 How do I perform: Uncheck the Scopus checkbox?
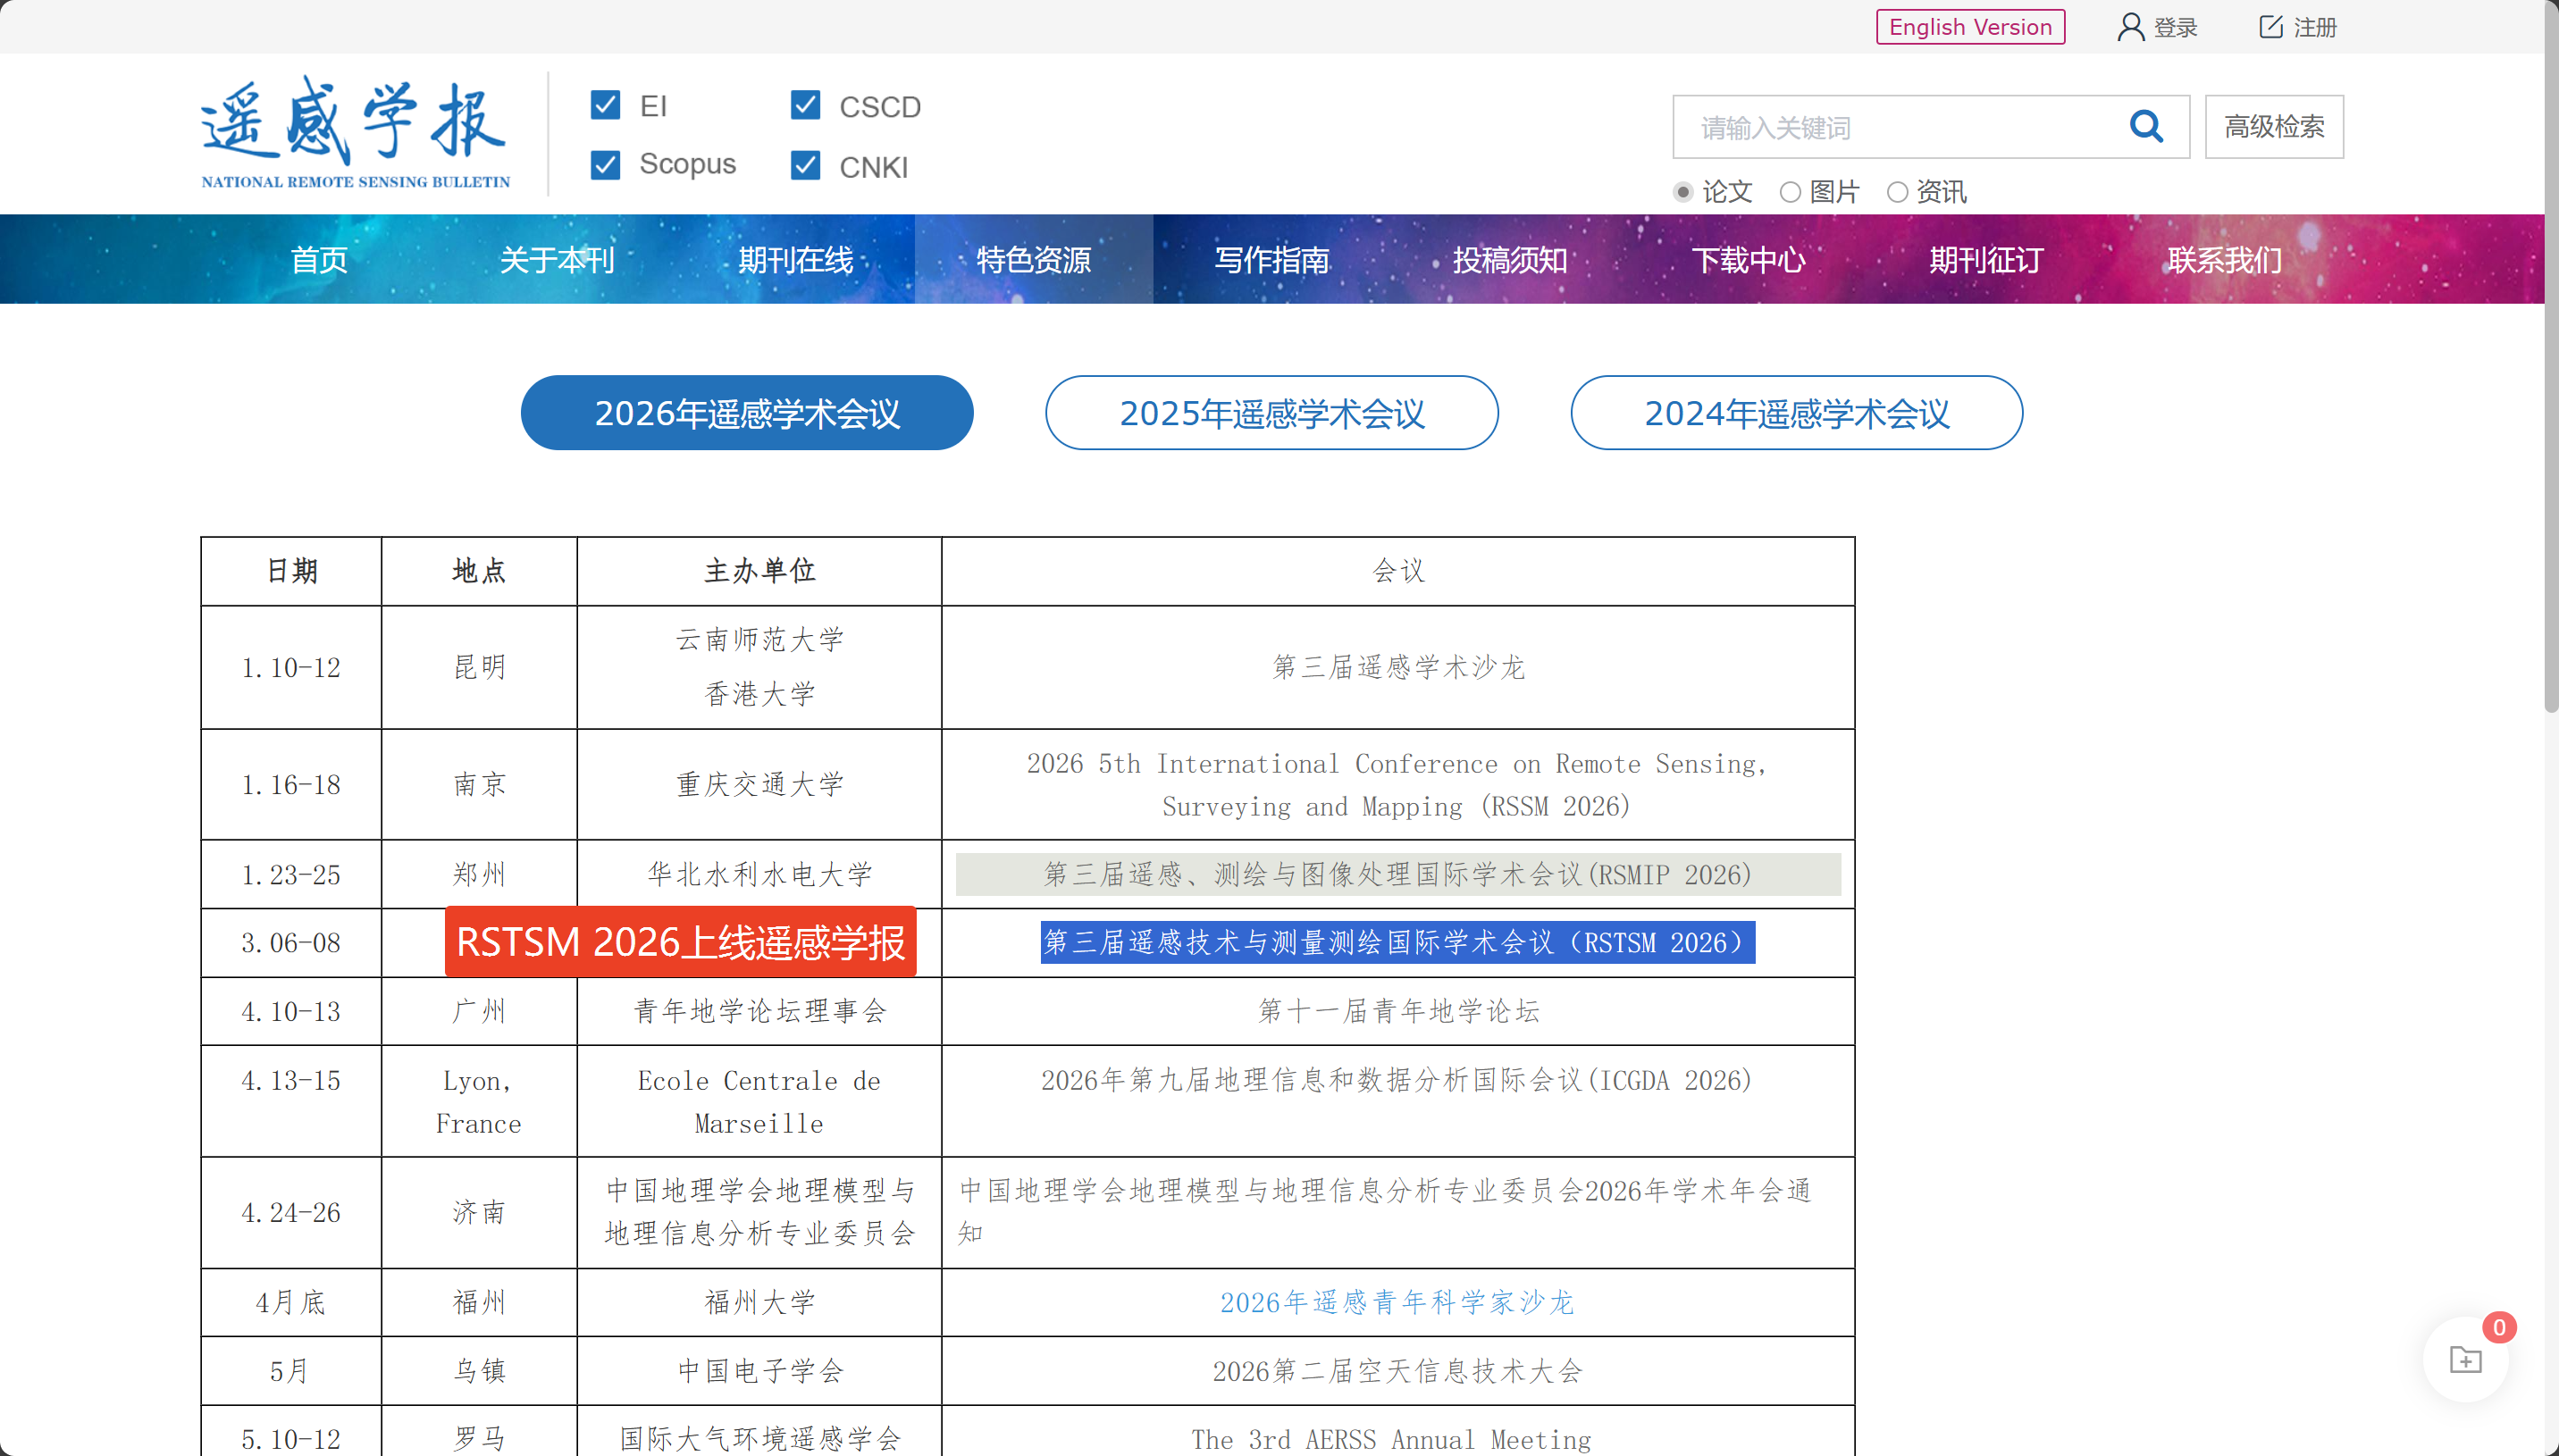pyautogui.click(x=605, y=165)
